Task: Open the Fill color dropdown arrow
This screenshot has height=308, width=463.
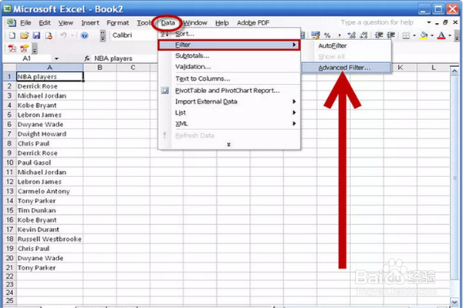Action: click(432, 35)
